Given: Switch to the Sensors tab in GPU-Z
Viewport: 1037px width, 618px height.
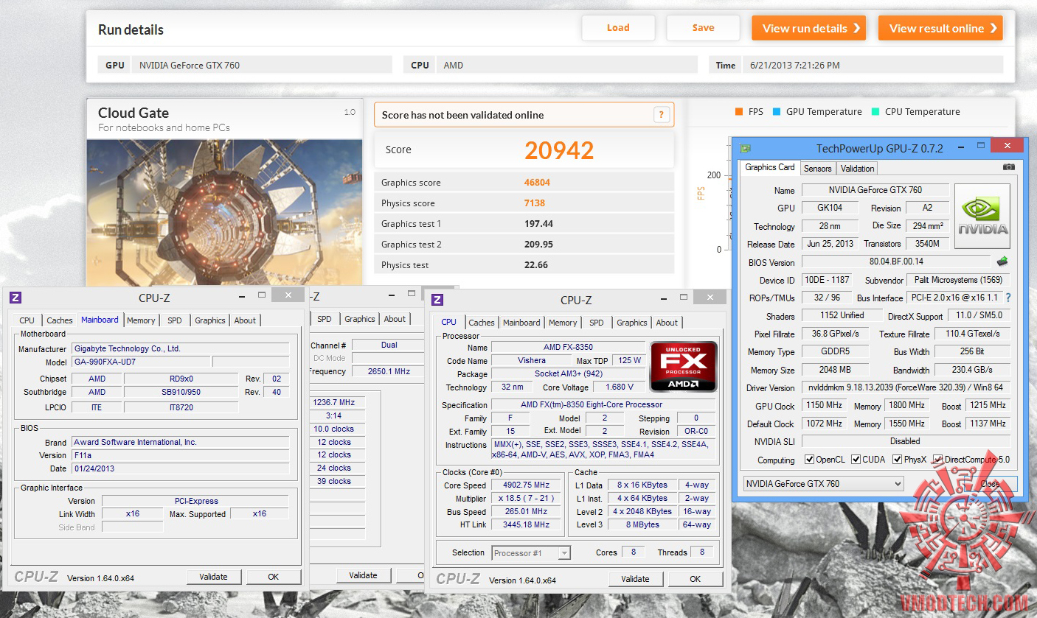Looking at the screenshot, I should tap(817, 169).
